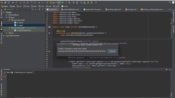Expand the manifests folder
Viewport: 175px width, 98px height.
point(7,15)
